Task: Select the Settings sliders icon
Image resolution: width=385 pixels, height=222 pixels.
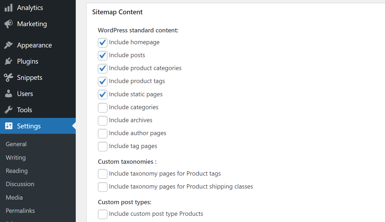Action: (x=9, y=126)
